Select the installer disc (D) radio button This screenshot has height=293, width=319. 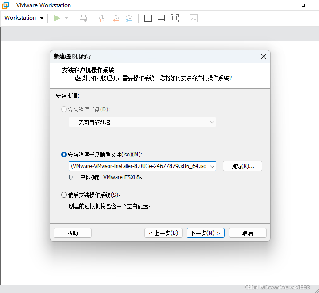pos(64,109)
